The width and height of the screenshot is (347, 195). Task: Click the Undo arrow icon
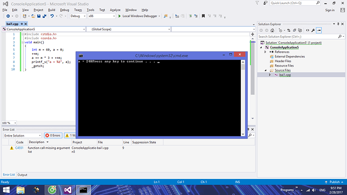tap(52, 16)
